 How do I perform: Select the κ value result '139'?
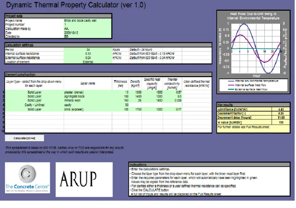pos(281,122)
